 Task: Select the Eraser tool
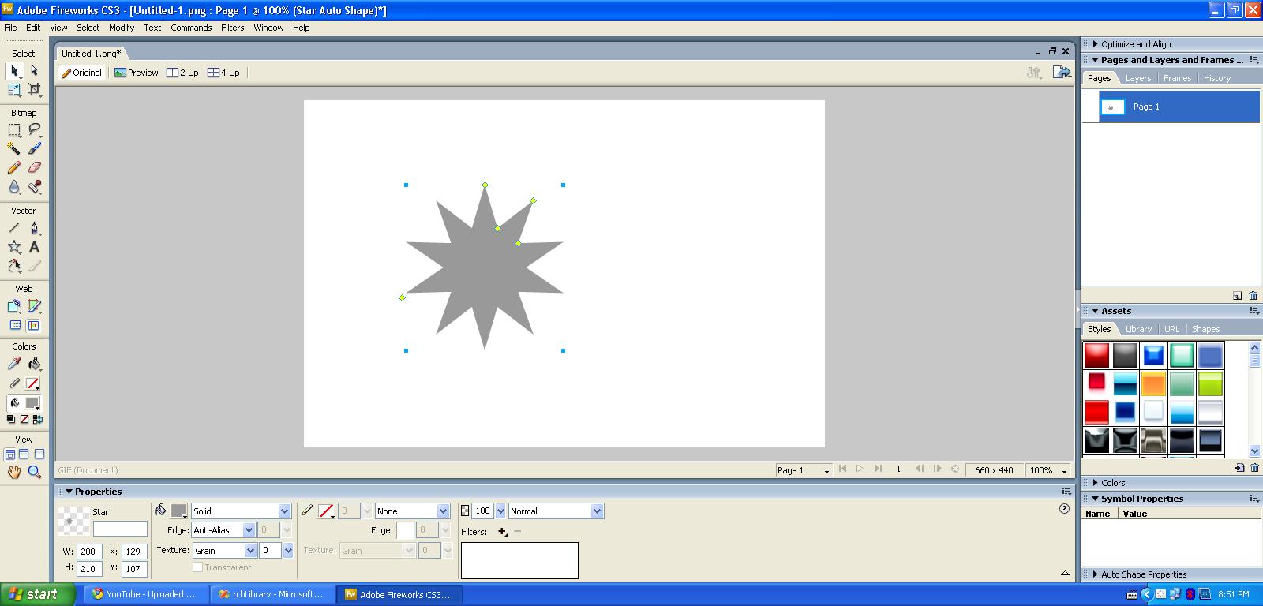34,167
